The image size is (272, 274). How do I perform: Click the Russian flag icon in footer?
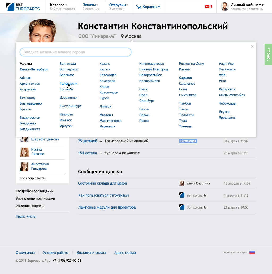pos(252,252)
